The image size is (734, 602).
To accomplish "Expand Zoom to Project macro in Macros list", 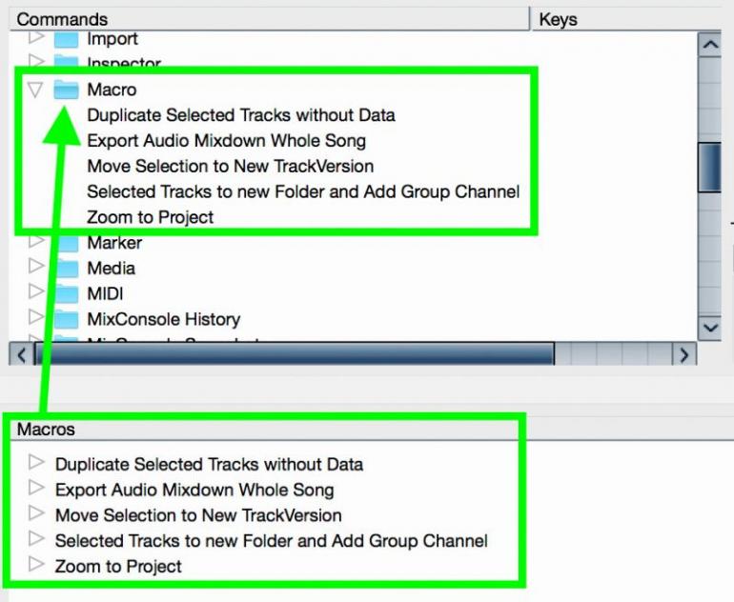I will pos(36,564).
